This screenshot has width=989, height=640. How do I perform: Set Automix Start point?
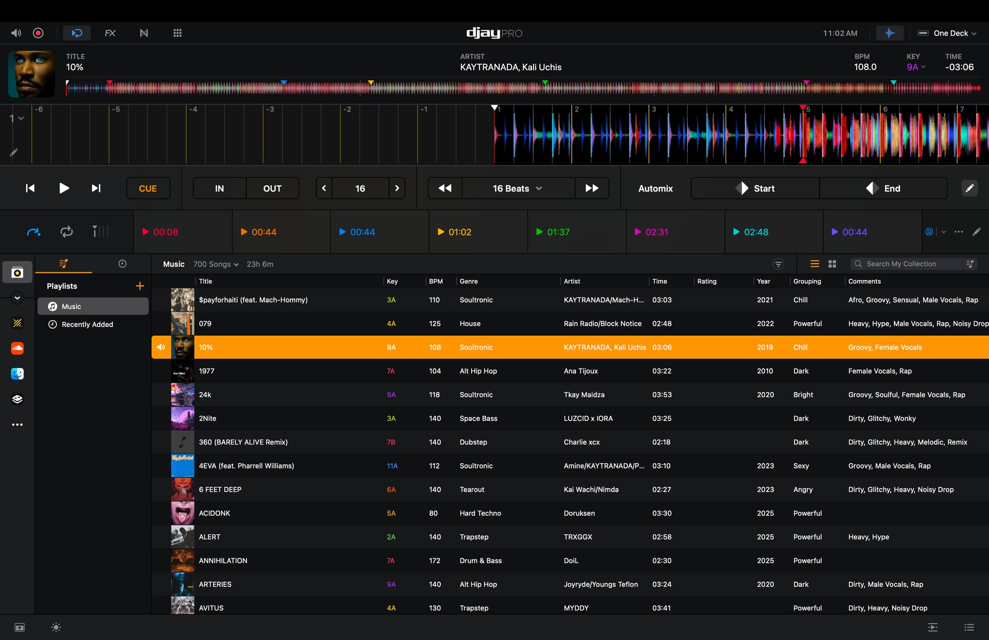click(x=755, y=188)
